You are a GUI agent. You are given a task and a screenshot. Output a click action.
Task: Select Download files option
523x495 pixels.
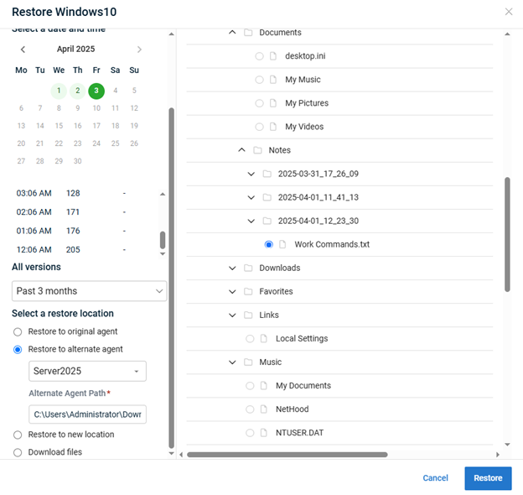pyautogui.click(x=18, y=452)
